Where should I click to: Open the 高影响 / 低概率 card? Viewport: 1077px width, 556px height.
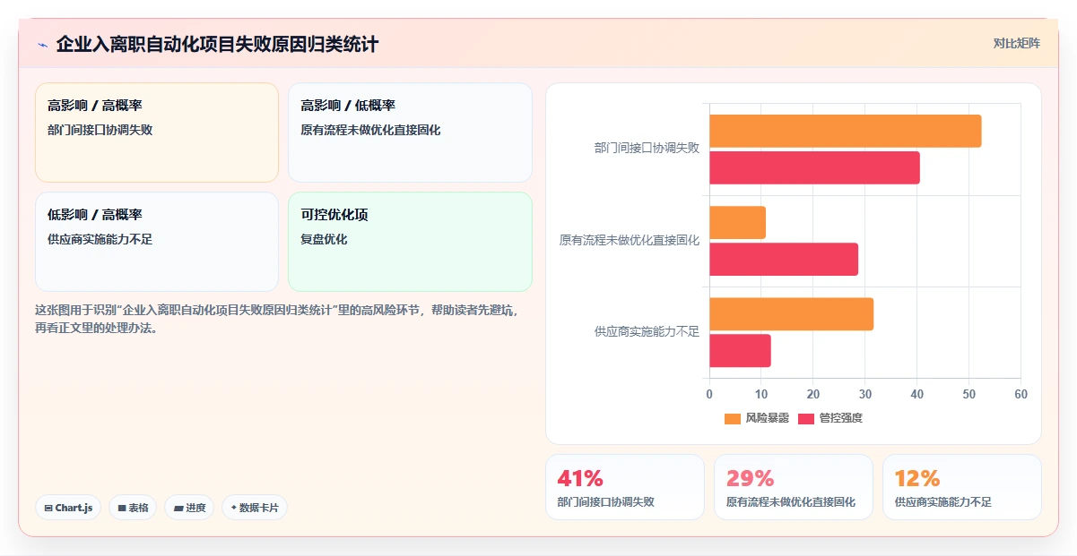[410, 133]
